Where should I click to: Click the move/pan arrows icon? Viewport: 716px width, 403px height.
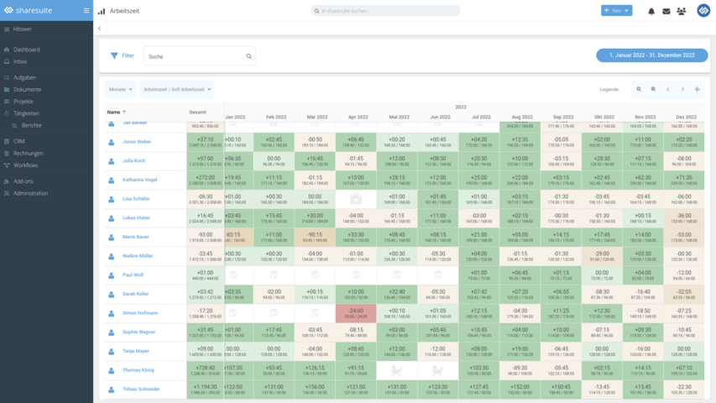point(698,89)
